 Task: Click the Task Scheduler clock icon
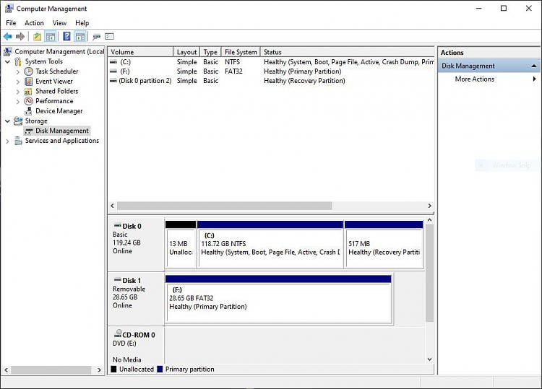click(x=29, y=71)
